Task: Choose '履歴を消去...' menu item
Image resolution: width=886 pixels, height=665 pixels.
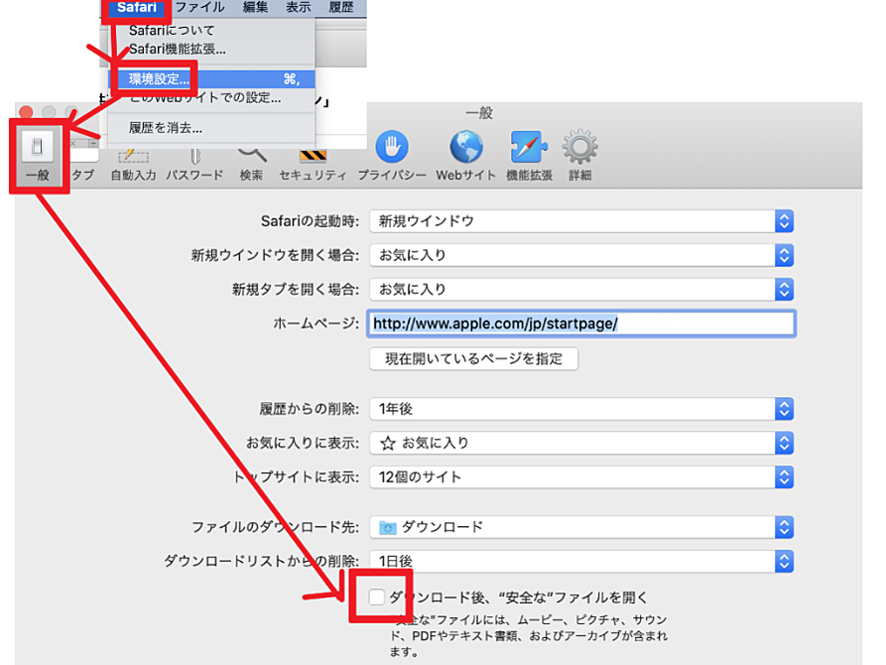Action: tap(211, 128)
